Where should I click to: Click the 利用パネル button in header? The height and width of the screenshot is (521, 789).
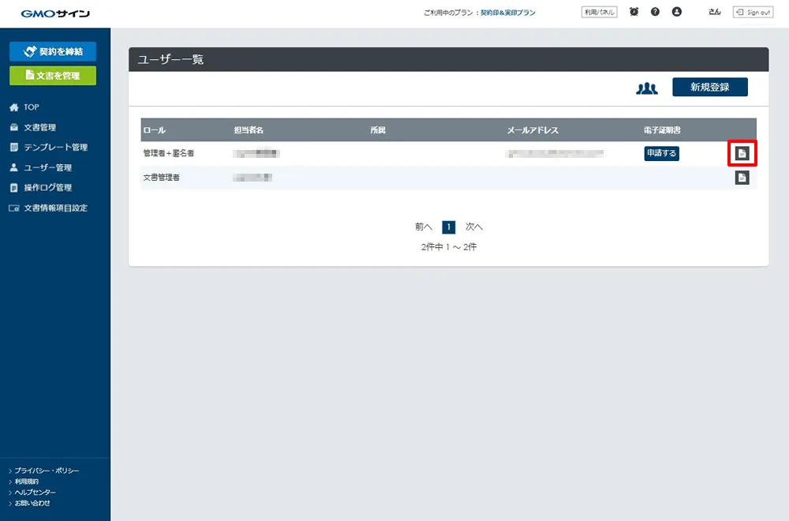point(600,13)
